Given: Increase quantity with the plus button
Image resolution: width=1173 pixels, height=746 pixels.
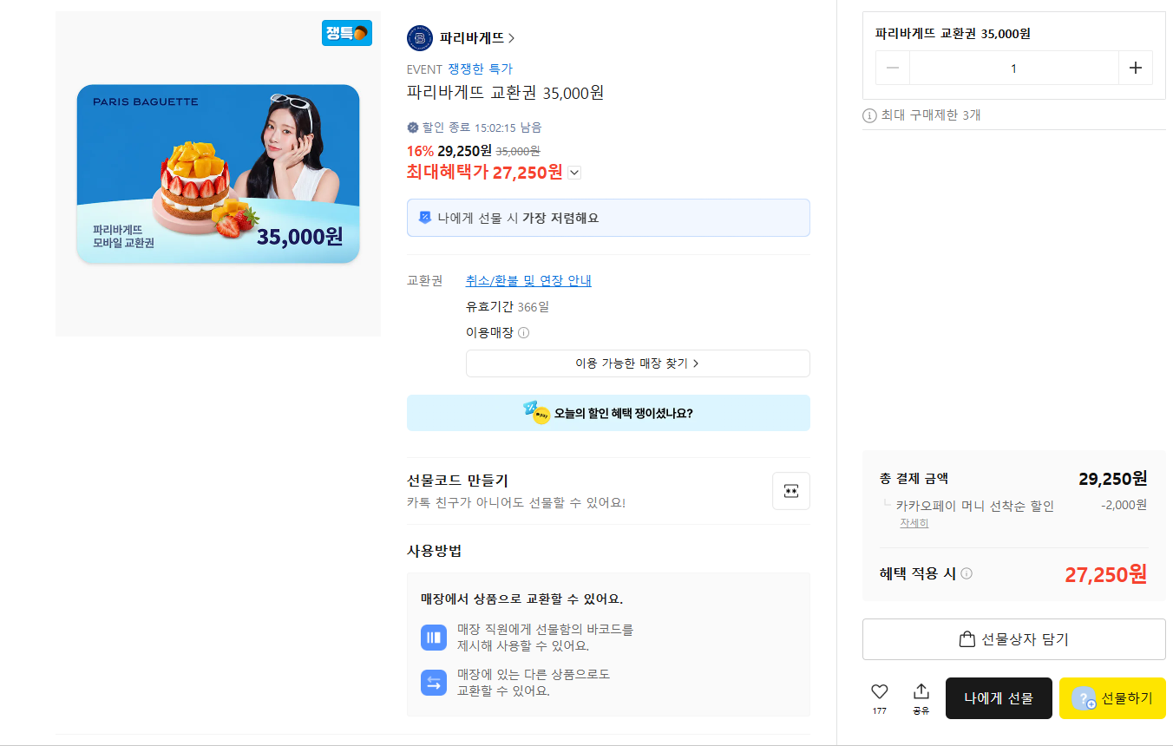Looking at the screenshot, I should pos(1136,68).
